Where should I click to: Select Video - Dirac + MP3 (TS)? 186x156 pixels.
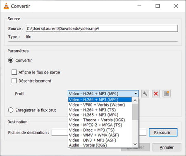[x=100, y=130]
